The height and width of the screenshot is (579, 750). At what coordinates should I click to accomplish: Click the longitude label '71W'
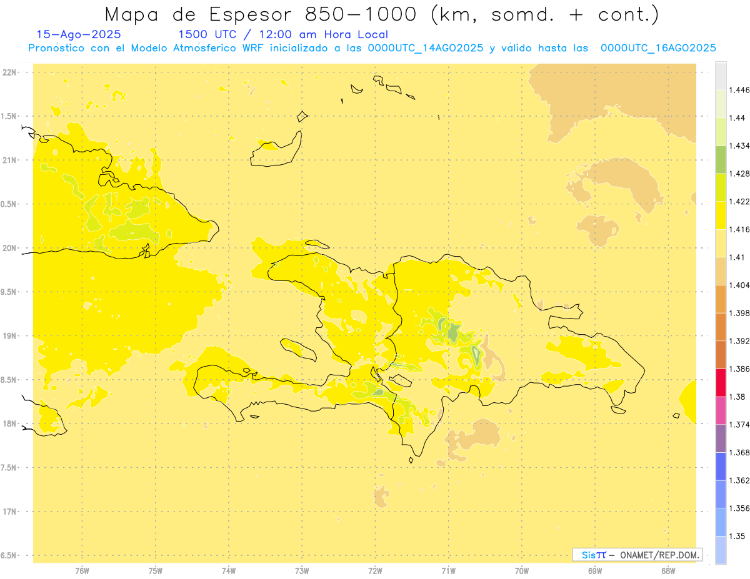coord(449,570)
